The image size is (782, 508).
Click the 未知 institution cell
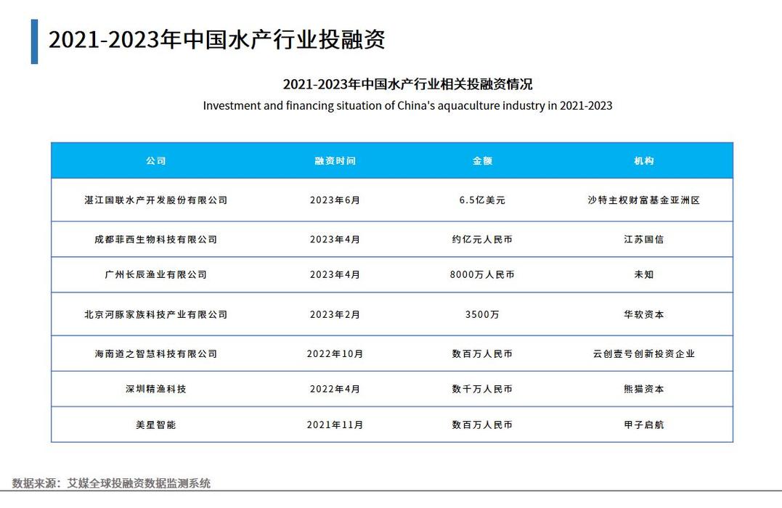(645, 274)
